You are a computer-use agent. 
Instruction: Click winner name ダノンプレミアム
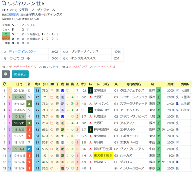tap(132, 149)
